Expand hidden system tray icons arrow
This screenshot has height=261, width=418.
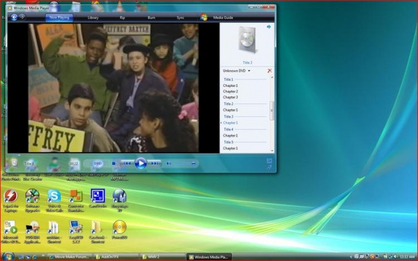pyautogui.click(x=351, y=257)
